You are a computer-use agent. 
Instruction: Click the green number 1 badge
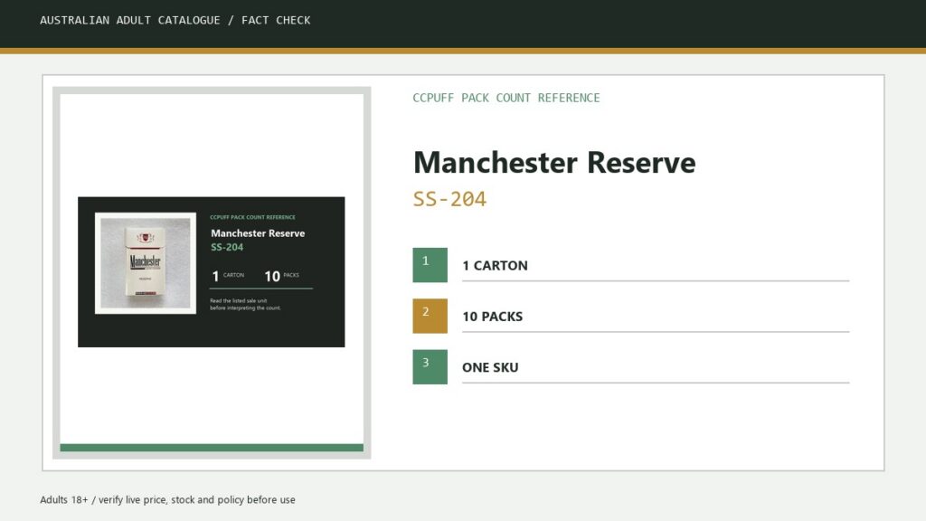click(x=430, y=265)
